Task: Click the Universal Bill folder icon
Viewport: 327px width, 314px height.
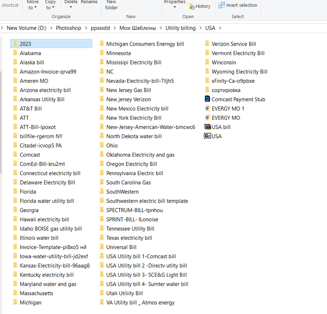Action: [102, 247]
